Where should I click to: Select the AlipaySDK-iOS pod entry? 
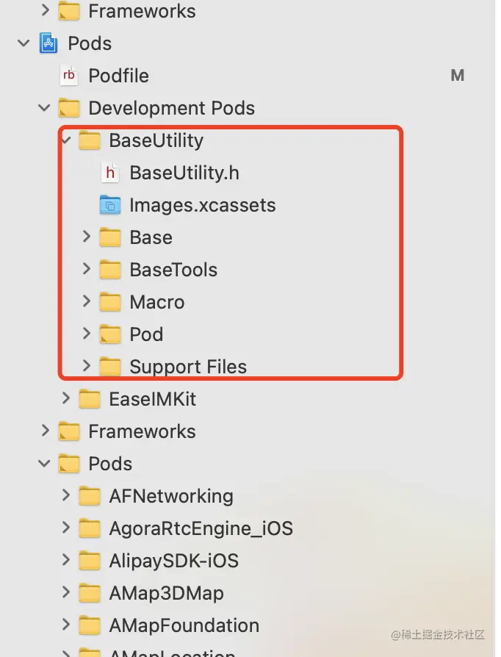[x=173, y=561]
